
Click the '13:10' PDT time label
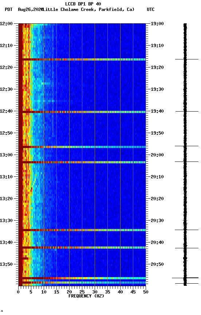click(6, 177)
